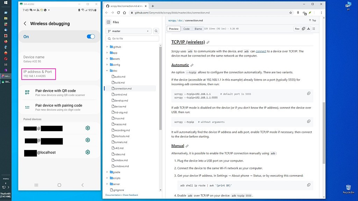Open Pair device with QR code
The width and height of the screenshot is (358, 201).
point(59,92)
